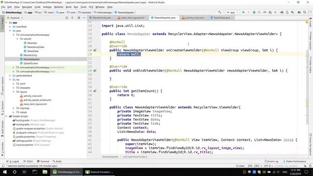Collapse the retrofit package

[18, 39]
